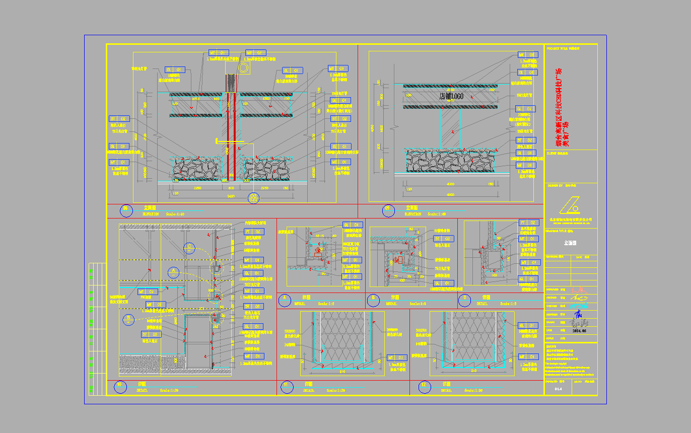
Task: Click the stone pattern base in elevation 09
Action: click(451, 161)
